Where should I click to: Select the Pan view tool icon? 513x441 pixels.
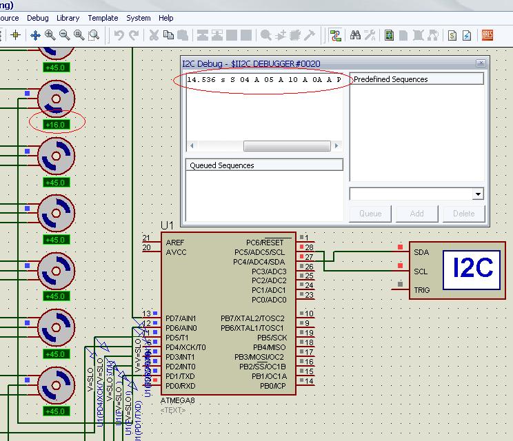35,35
